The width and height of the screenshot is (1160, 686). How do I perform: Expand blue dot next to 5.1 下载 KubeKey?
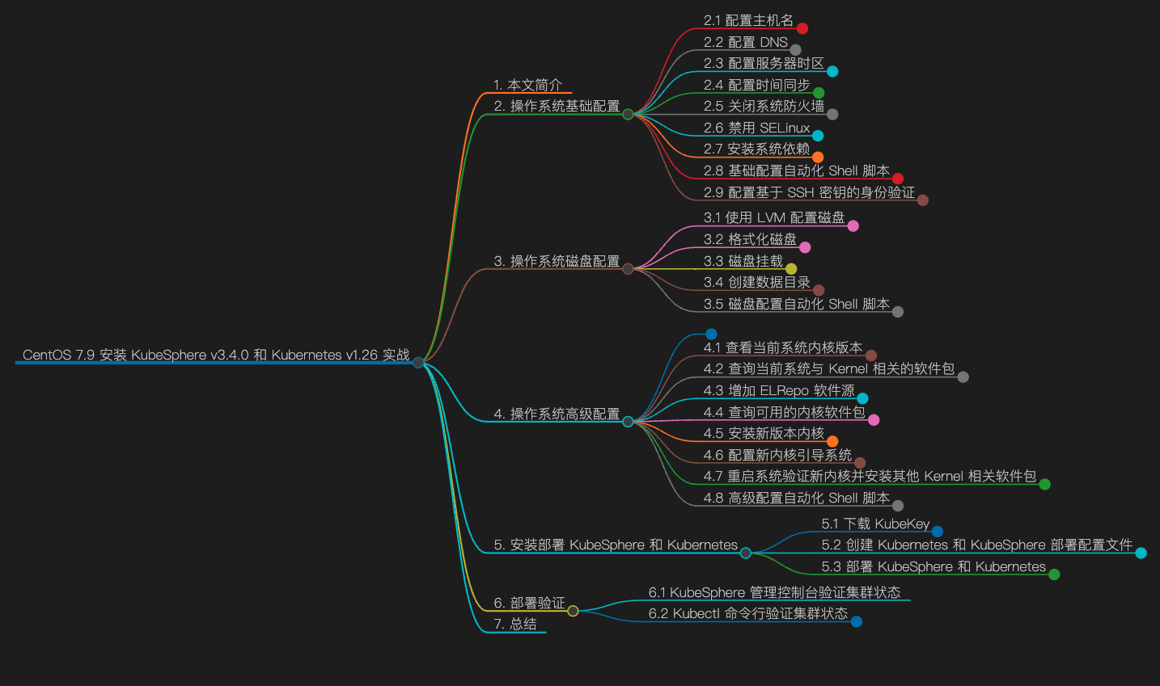coord(938,532)
